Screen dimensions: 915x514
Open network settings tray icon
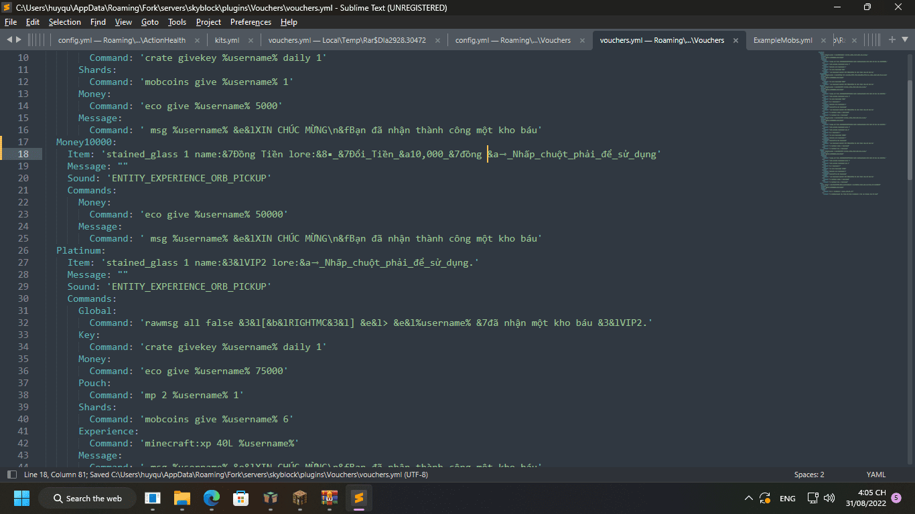[813, 498]
